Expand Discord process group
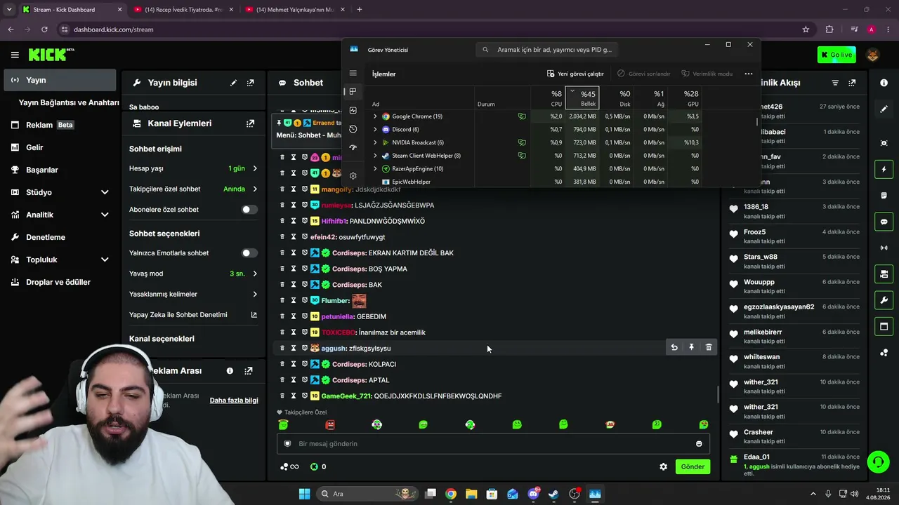899x505 pixels. [x=375, y=130]
